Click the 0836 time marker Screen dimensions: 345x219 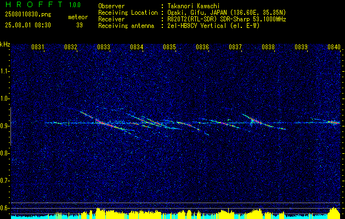(202, 47)
